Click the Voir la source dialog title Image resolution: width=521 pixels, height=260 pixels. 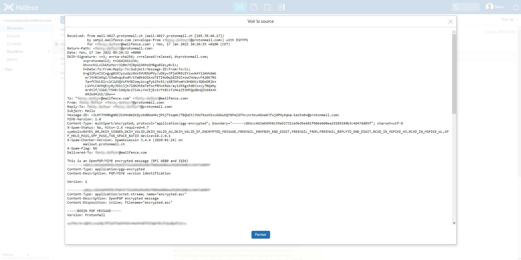point(261,21)
